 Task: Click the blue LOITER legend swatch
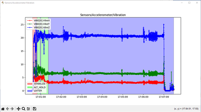30,91
